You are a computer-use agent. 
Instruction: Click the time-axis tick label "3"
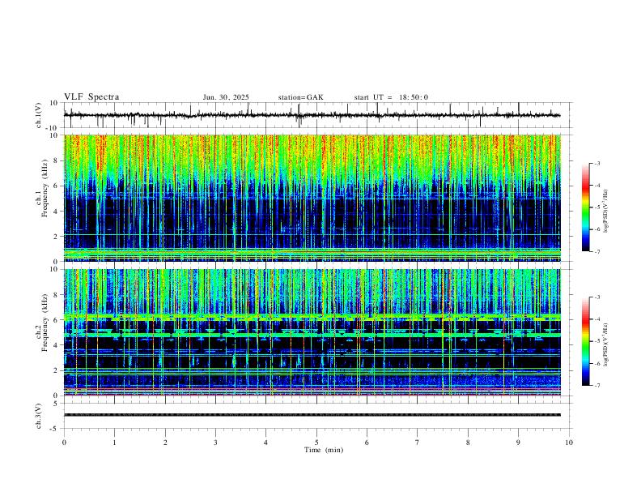(215, 443)
